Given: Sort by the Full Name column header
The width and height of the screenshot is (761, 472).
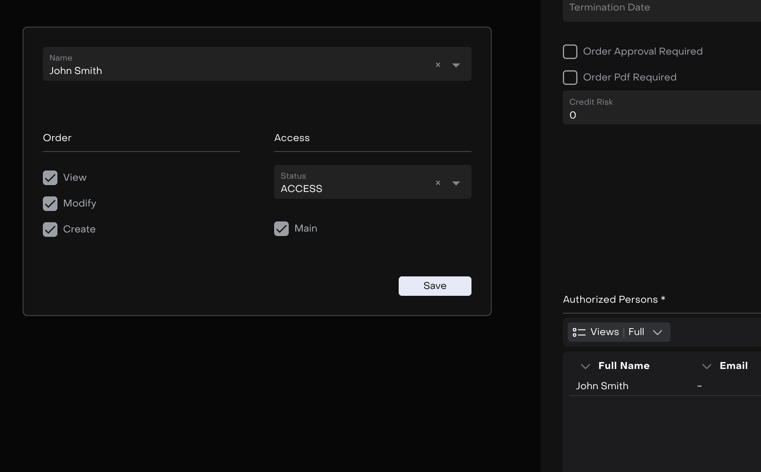Looking at the screenshot, I should point(624,366).
